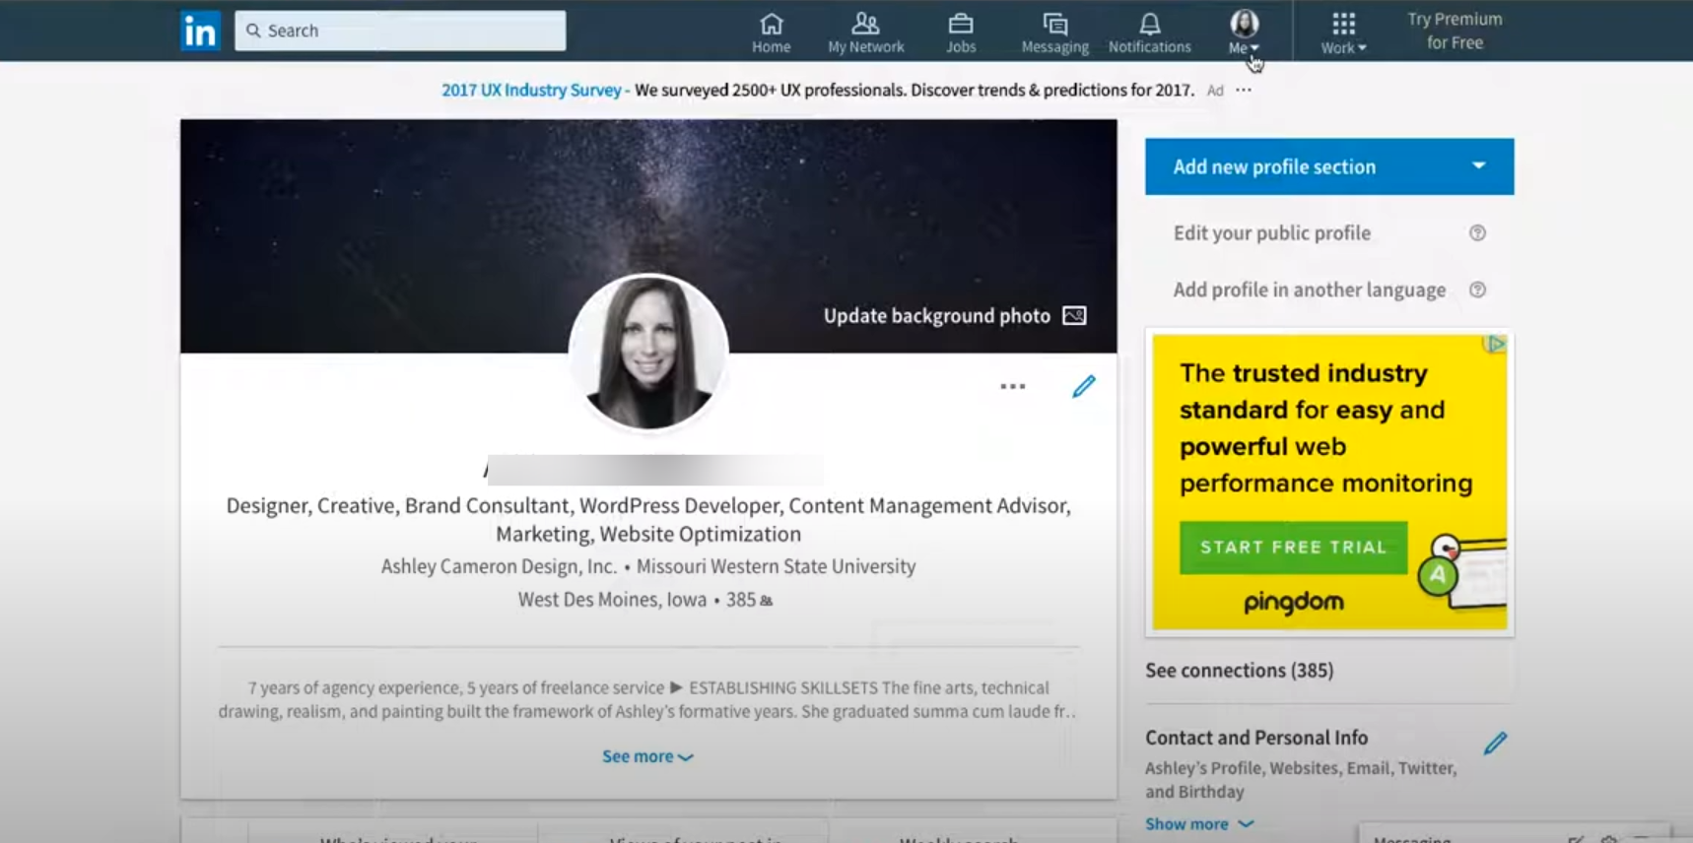Click the help icon beside Edit your public profile
Image resolution: width=1693 pixels, height=843 pixels.
point(1477,233)
